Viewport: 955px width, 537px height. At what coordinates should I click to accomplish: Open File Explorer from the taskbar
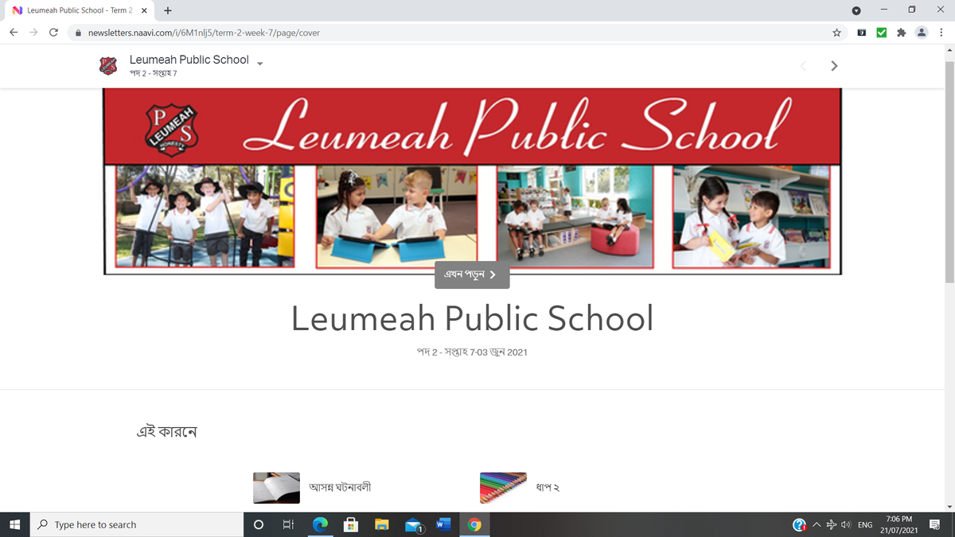click(x=381, y=524)
